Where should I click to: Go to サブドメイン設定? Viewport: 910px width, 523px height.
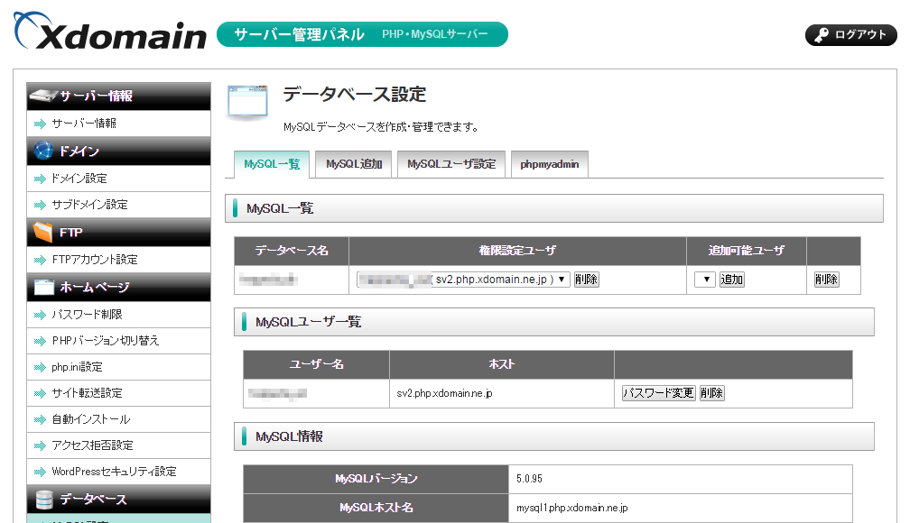click(118, 205)
